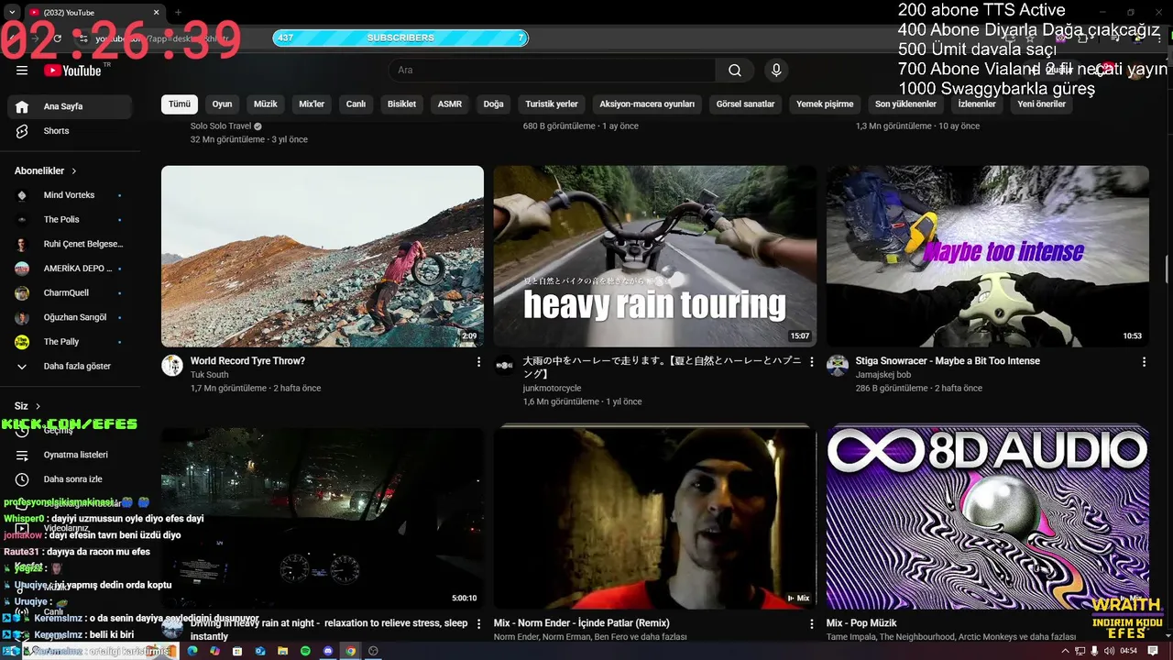This screenshot has width=1173, height=660.
Task: Open Discord from the taskbar
Action: (328, 651)
